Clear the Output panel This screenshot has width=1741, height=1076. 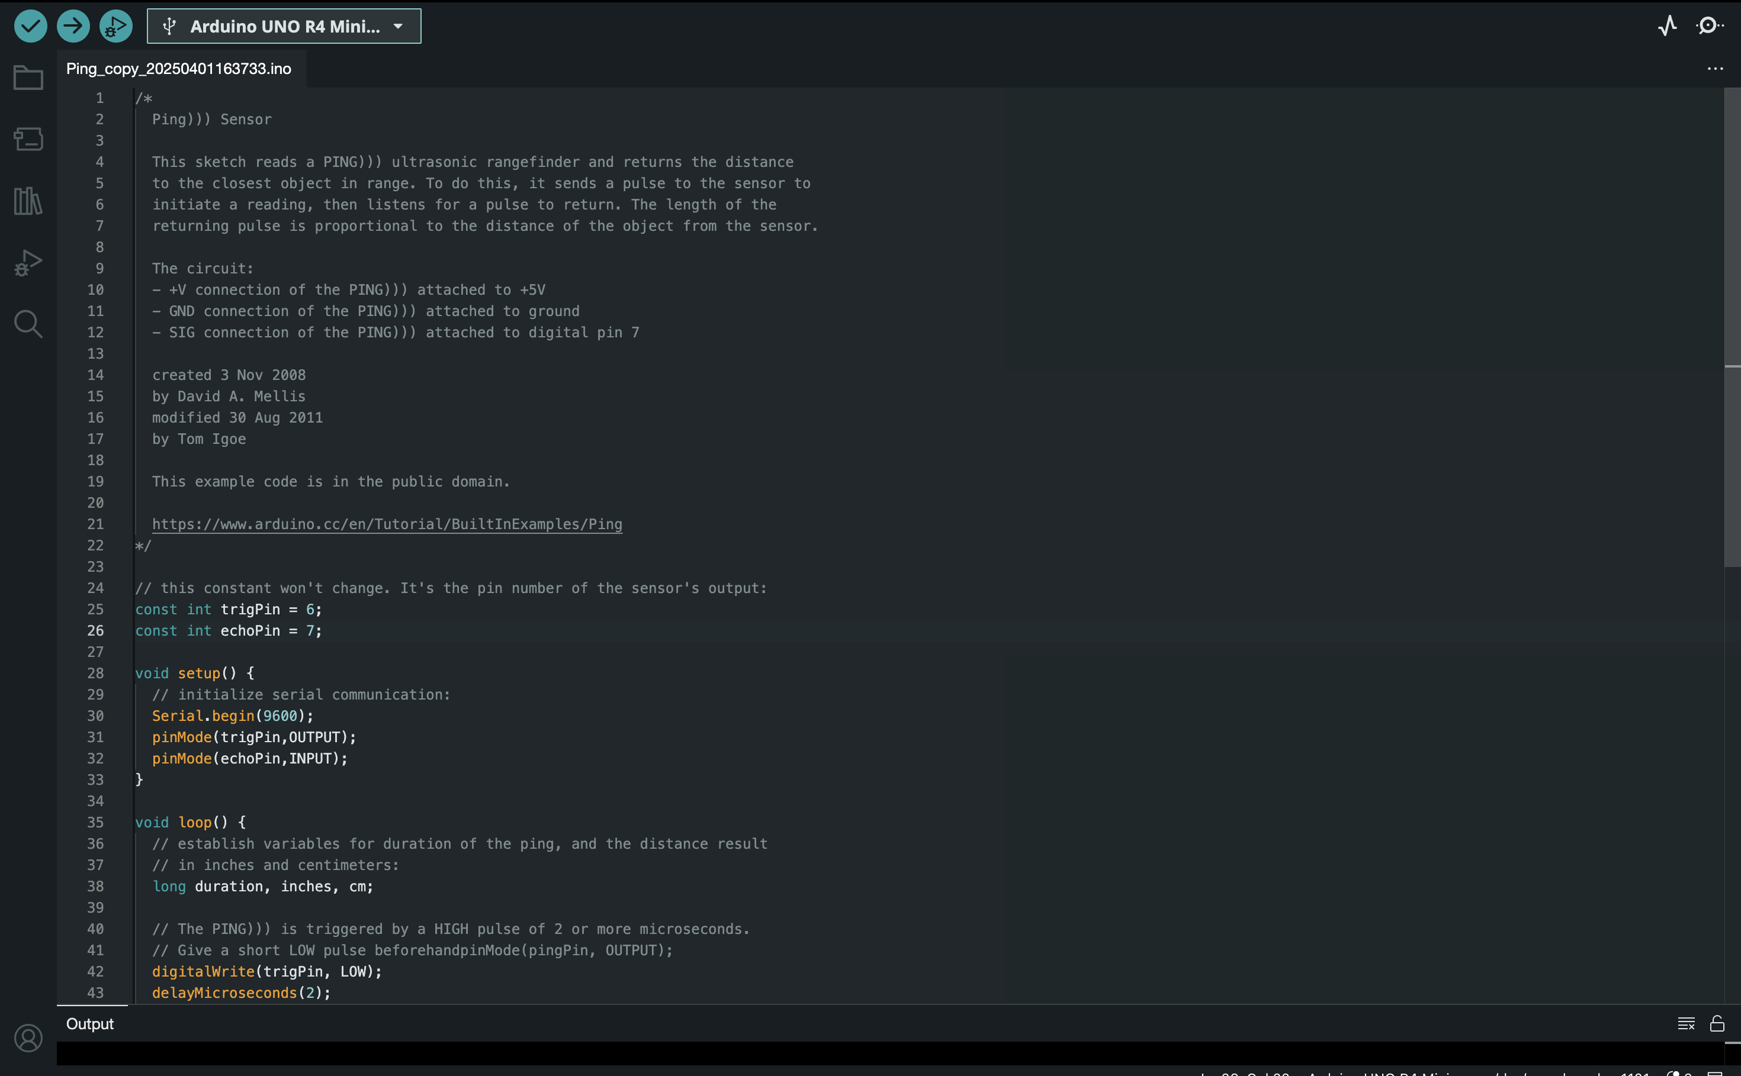(x=1686, y=1023)
